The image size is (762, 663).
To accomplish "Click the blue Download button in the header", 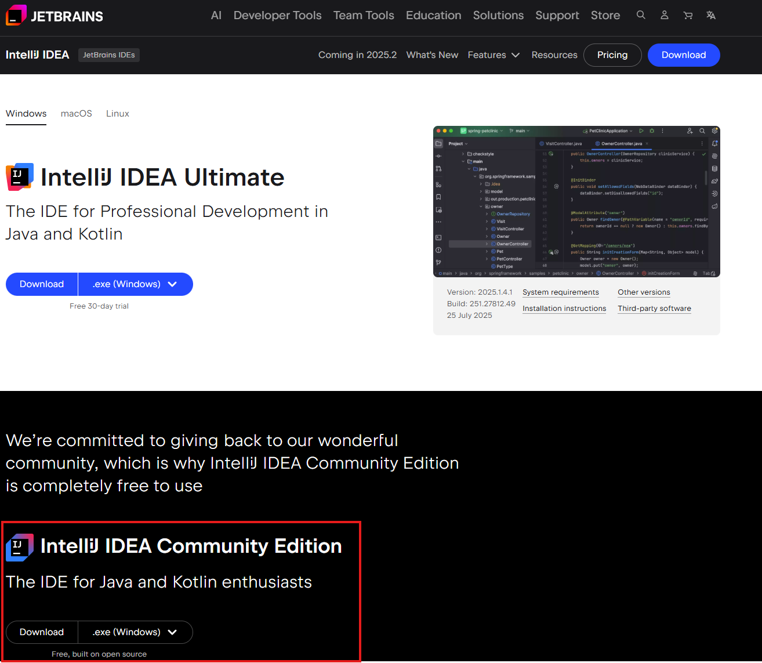I will [x=684, y=55].
